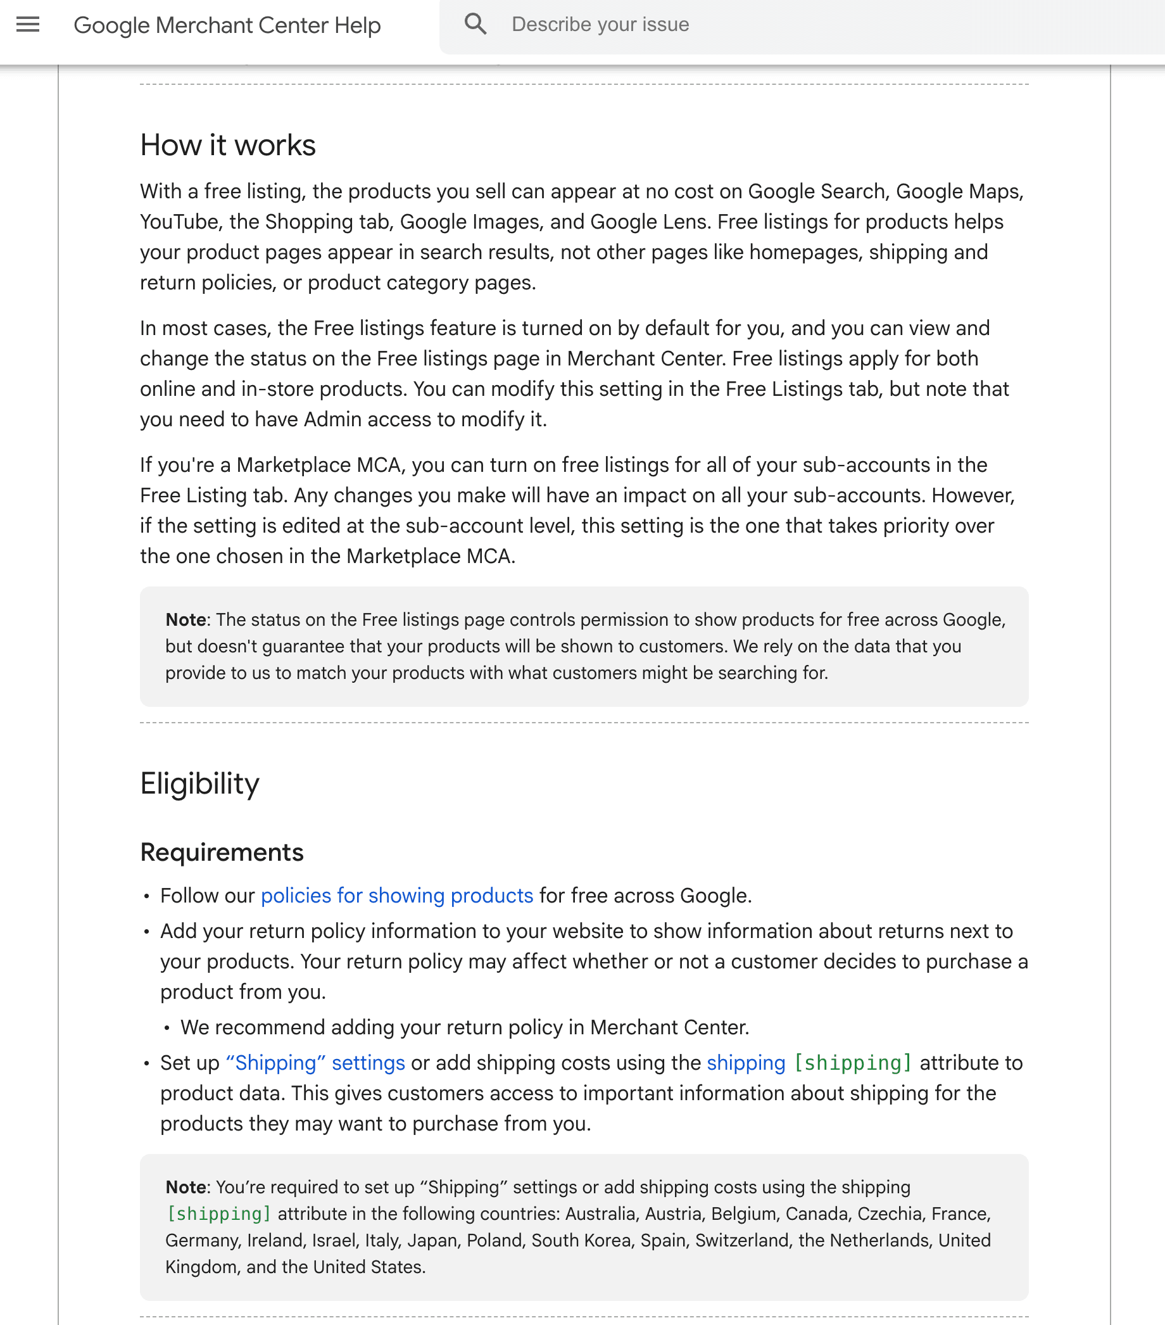Viewport: 1165px width, 1325px height.
Task: Click the paragraph starting With a free listing
Action: click(582, 237)
